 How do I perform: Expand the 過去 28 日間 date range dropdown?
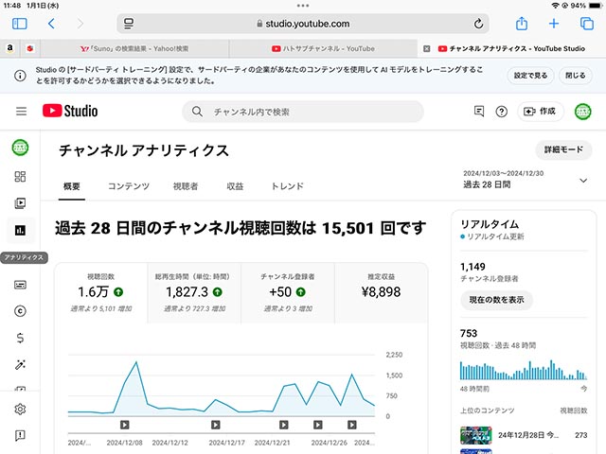pos(526,180)
